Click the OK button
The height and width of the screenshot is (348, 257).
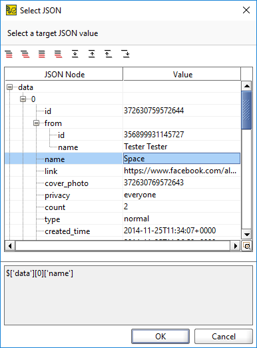(x=160, y=336)
